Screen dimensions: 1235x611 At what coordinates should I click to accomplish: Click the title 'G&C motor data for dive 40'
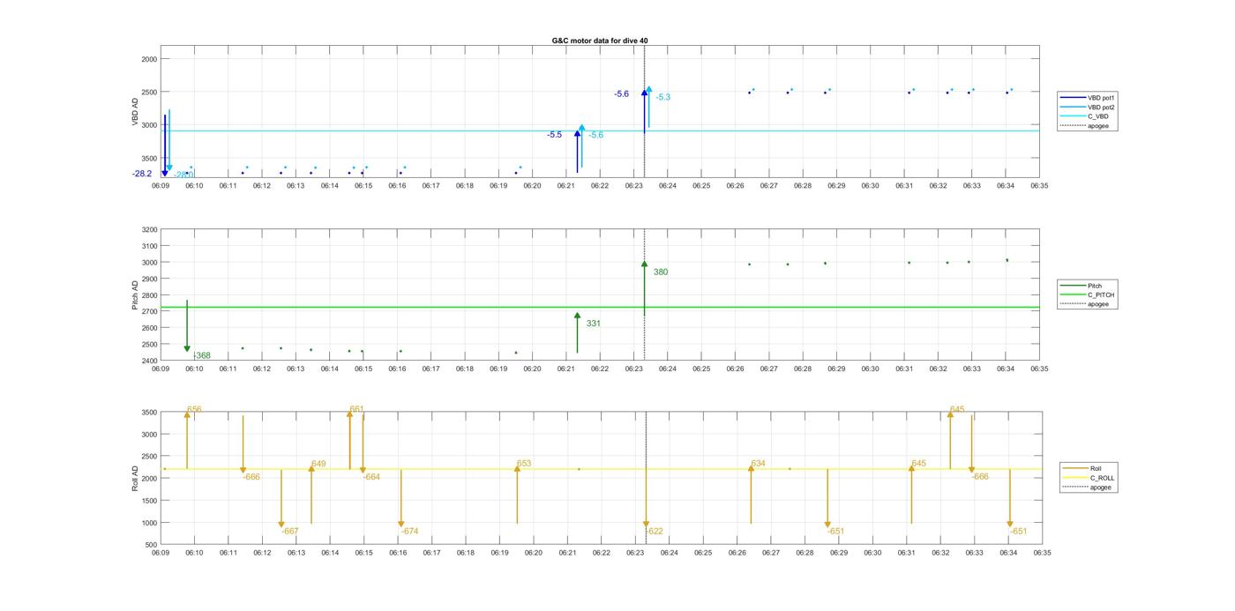tap(600, 41)
